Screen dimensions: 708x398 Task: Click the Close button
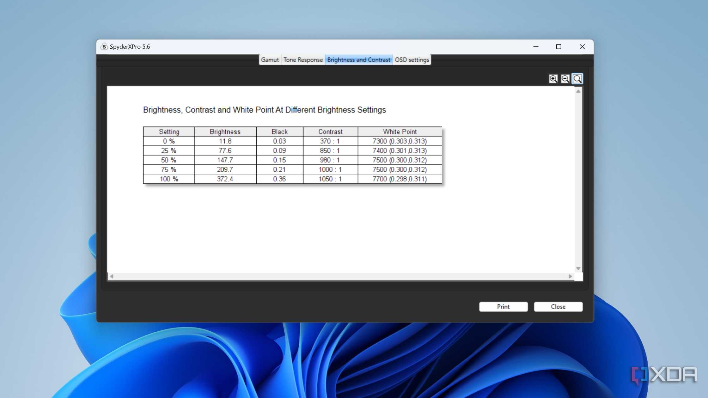(558, 306)
